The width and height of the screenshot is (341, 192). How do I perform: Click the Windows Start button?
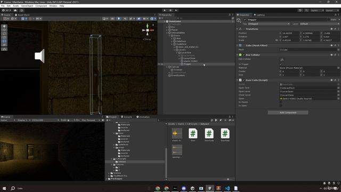coord(4,188)
